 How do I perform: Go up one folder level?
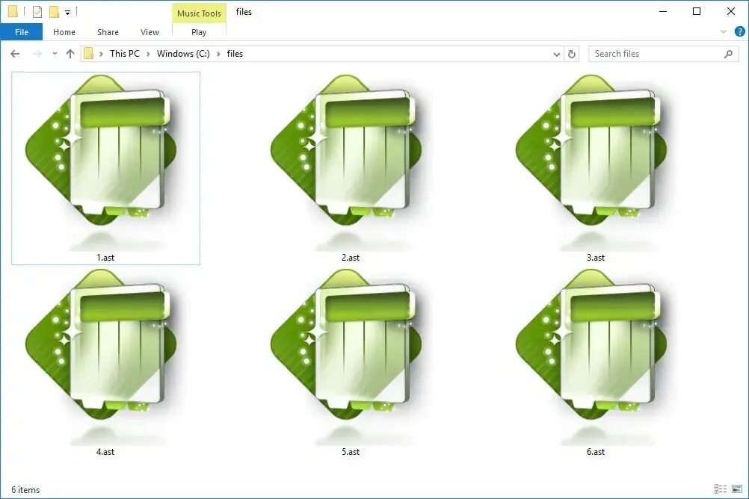[70, 54]
